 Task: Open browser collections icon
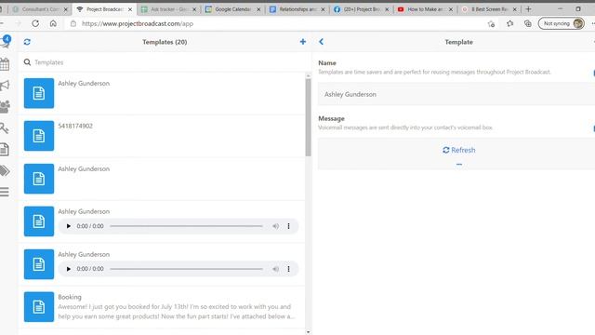pyautogui.click(x=528, y=23)
